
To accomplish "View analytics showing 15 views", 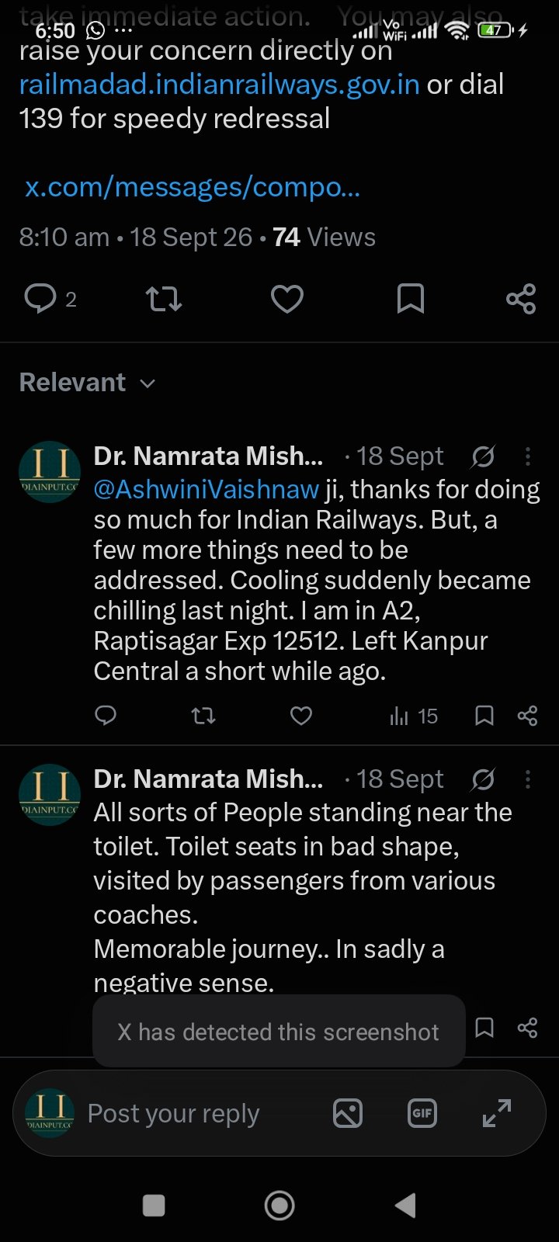I will click(x=414, y=716).
